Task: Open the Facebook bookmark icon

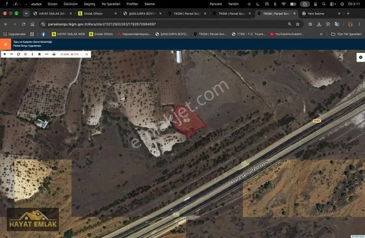Action: (43, 34)
